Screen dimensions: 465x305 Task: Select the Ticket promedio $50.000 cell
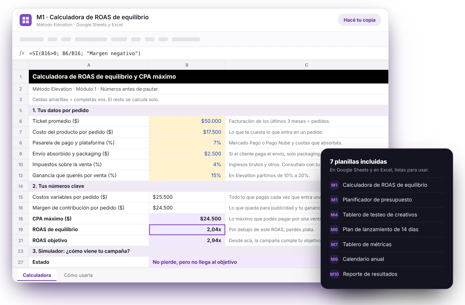click(187, 121)
